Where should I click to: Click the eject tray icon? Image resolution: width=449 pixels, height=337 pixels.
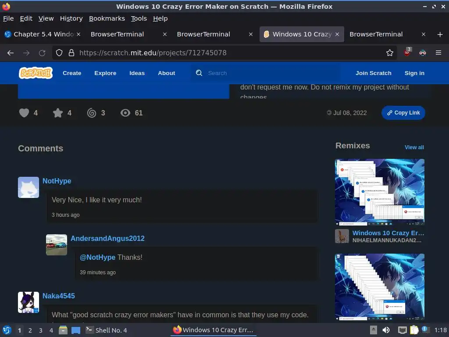(374, 330)
